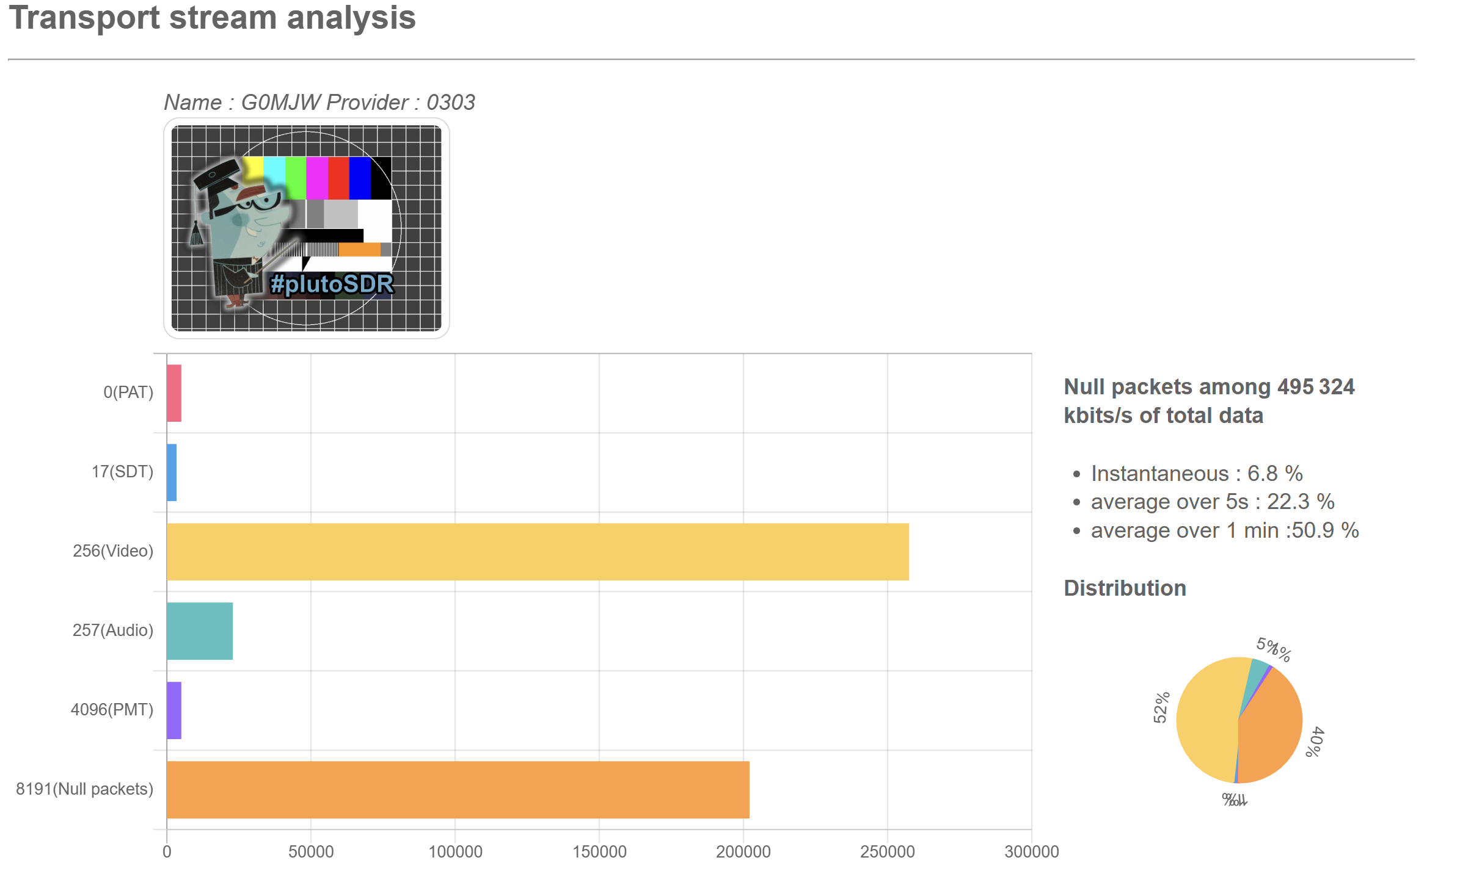Click the Distribution heading
The height and width of the screenshot is (885, 1460).
(1125, 588)
